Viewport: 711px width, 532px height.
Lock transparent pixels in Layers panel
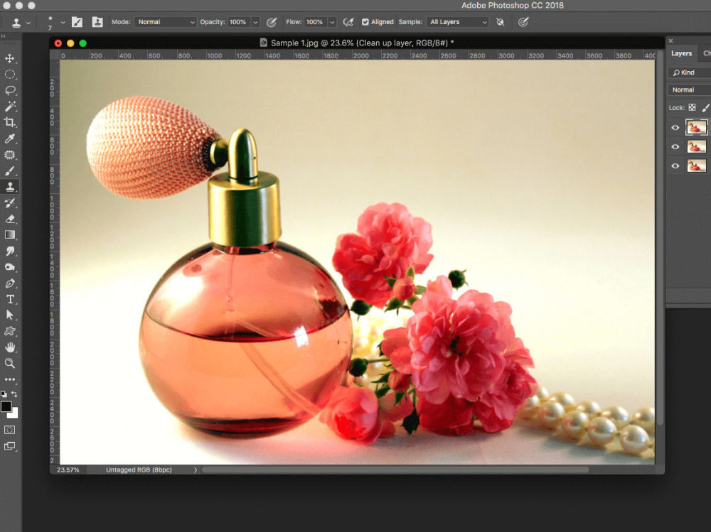[x=692, y=107]
